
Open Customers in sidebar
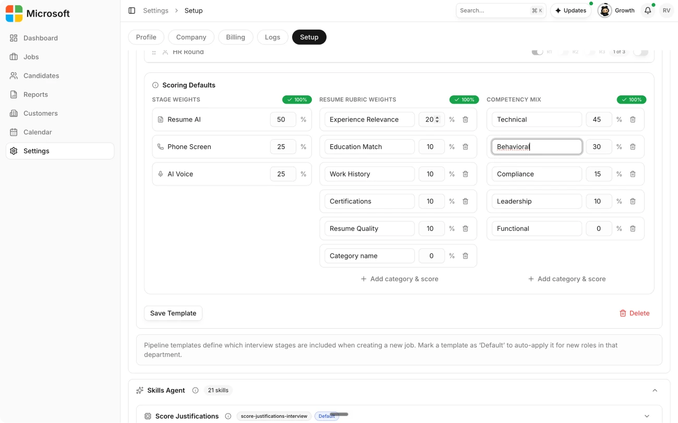(x=60, y=113)
